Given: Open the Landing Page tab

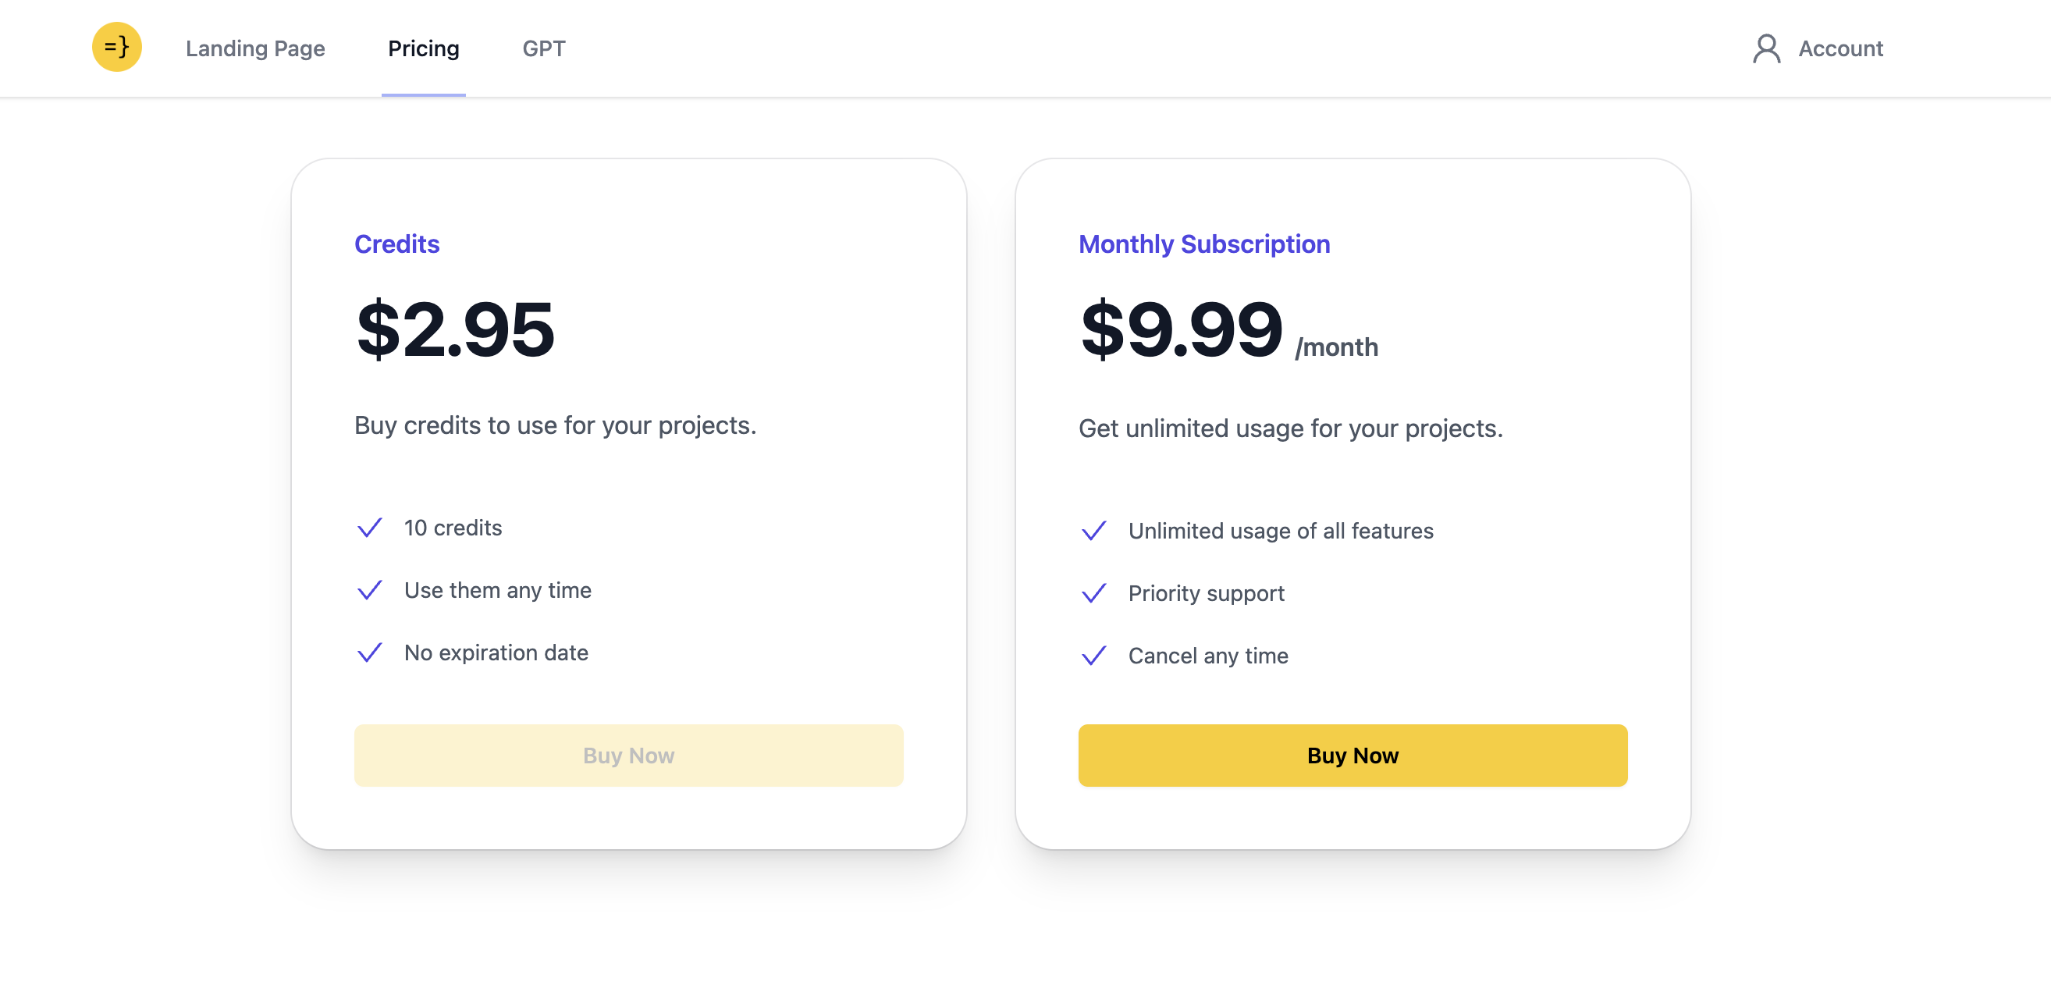Looking at the screenshot, I should pyautogui.click(x=254, y=48).
